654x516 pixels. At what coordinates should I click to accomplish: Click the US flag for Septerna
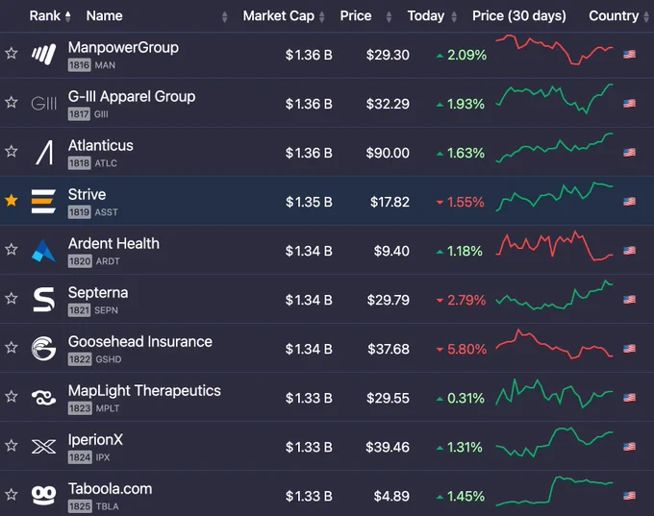629,300
